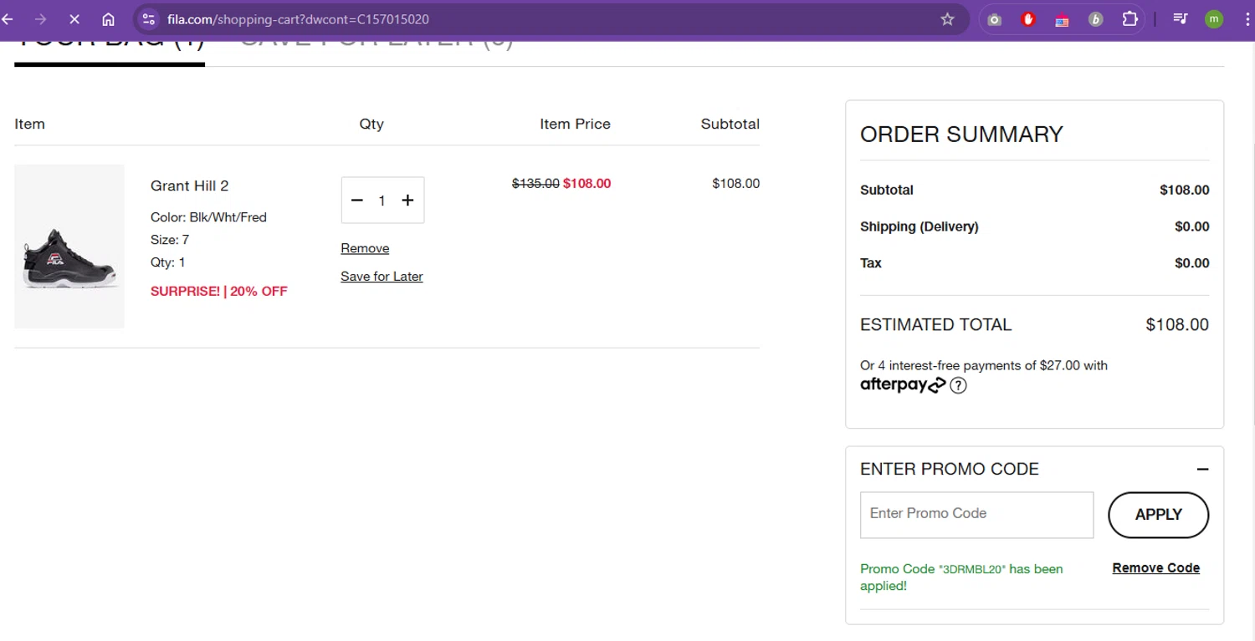Click the 'Color: Blk/Wht/Fred' text

tap(208, 217)
